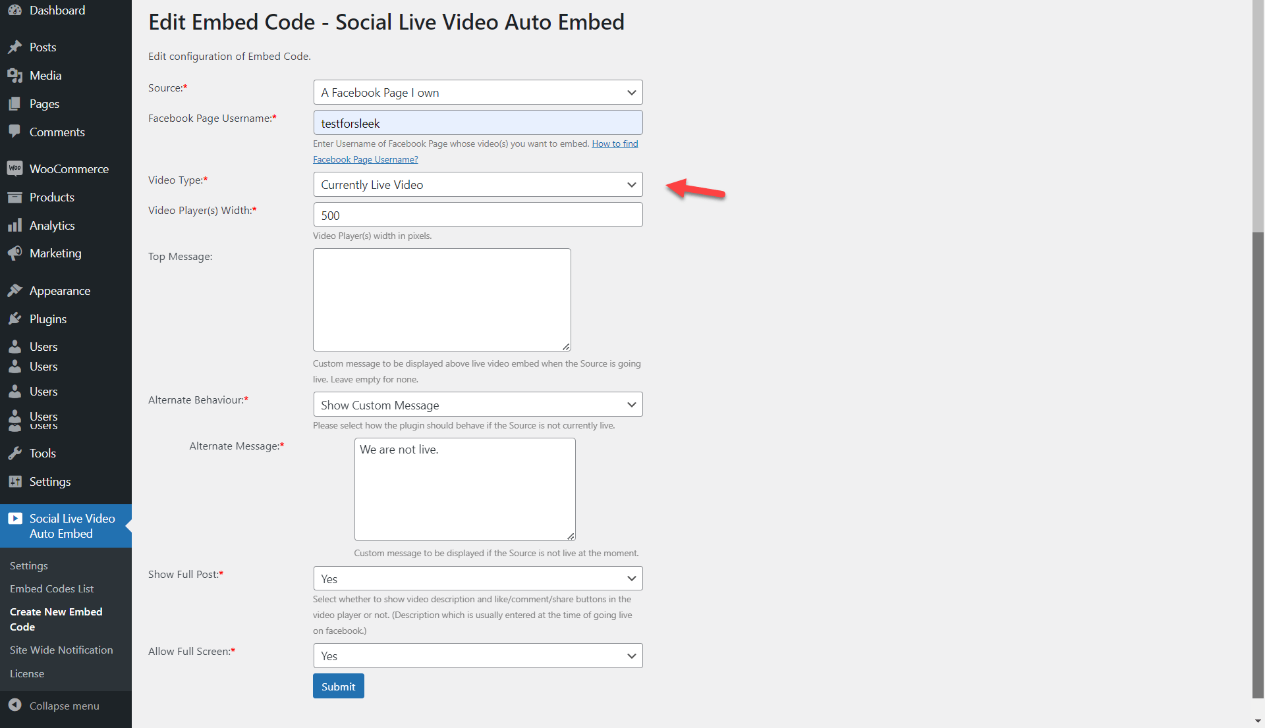Click the Posts pushpin icon
Viewport: 1265px width, 728px height.
(x=14, y=47)
